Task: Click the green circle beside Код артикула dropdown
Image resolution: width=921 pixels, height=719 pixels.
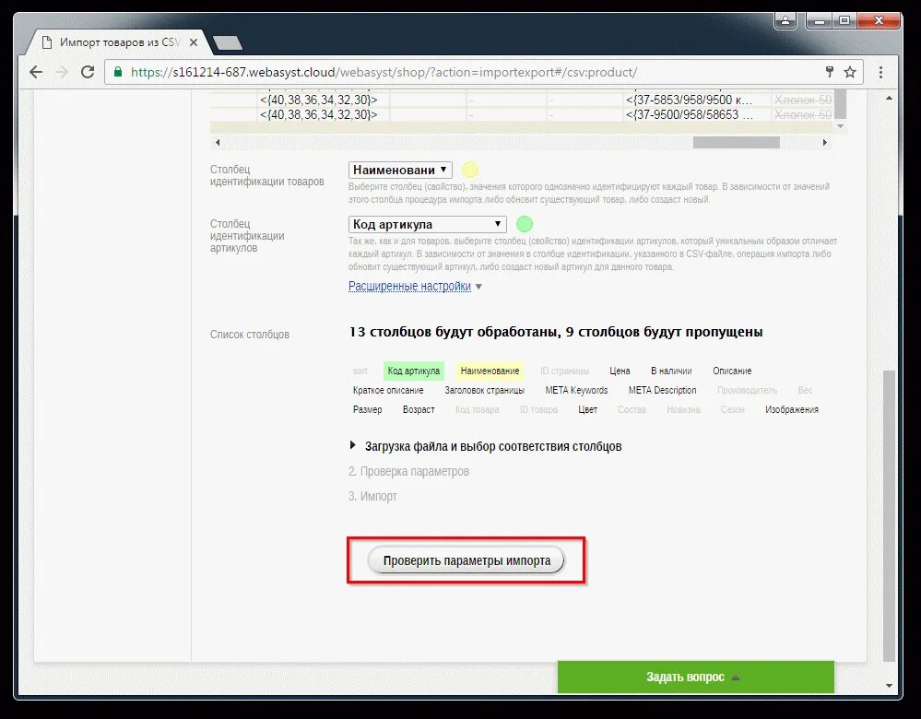Action: [x=524, y=224]
